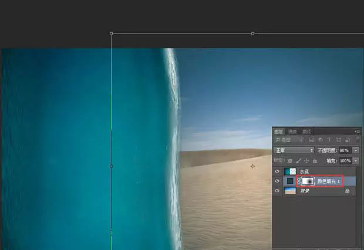Click lock image pixels brush icon
364x250 pixels.
click(298, 160)
